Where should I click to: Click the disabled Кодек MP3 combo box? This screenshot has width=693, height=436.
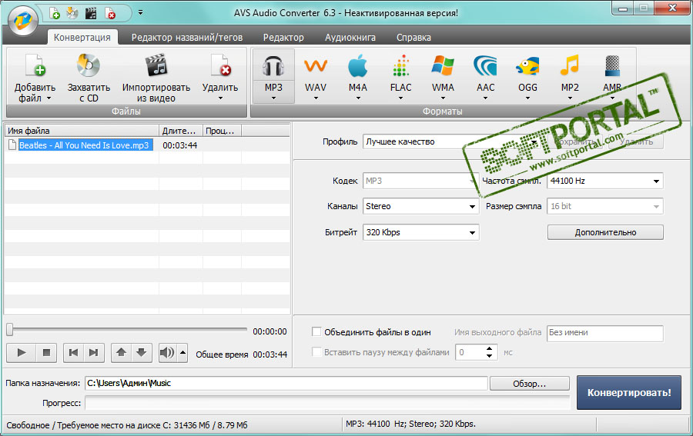coord(420,181)
